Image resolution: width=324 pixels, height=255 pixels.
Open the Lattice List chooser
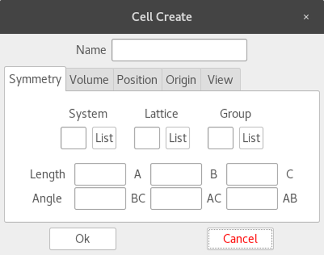[177, 138]
